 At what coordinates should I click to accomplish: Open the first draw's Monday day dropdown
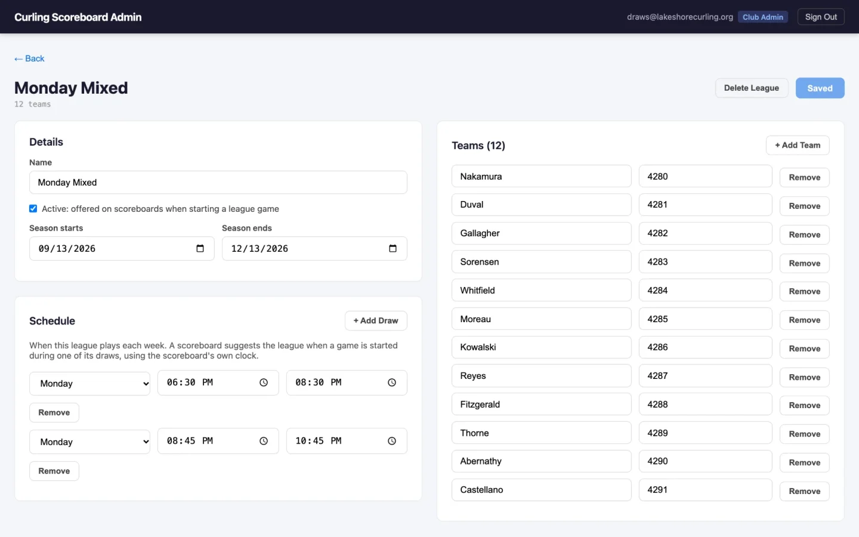(x=89, y=383)
